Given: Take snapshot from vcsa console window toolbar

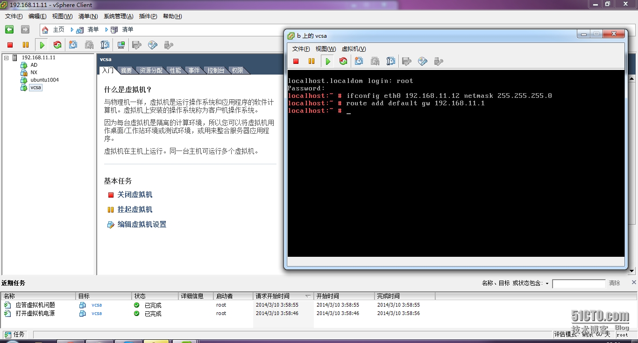Looking at the screenshot, I should point(359,61).
